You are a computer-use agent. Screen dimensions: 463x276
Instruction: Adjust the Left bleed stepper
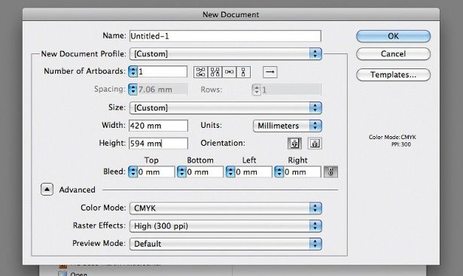click(x=230, y=171)
